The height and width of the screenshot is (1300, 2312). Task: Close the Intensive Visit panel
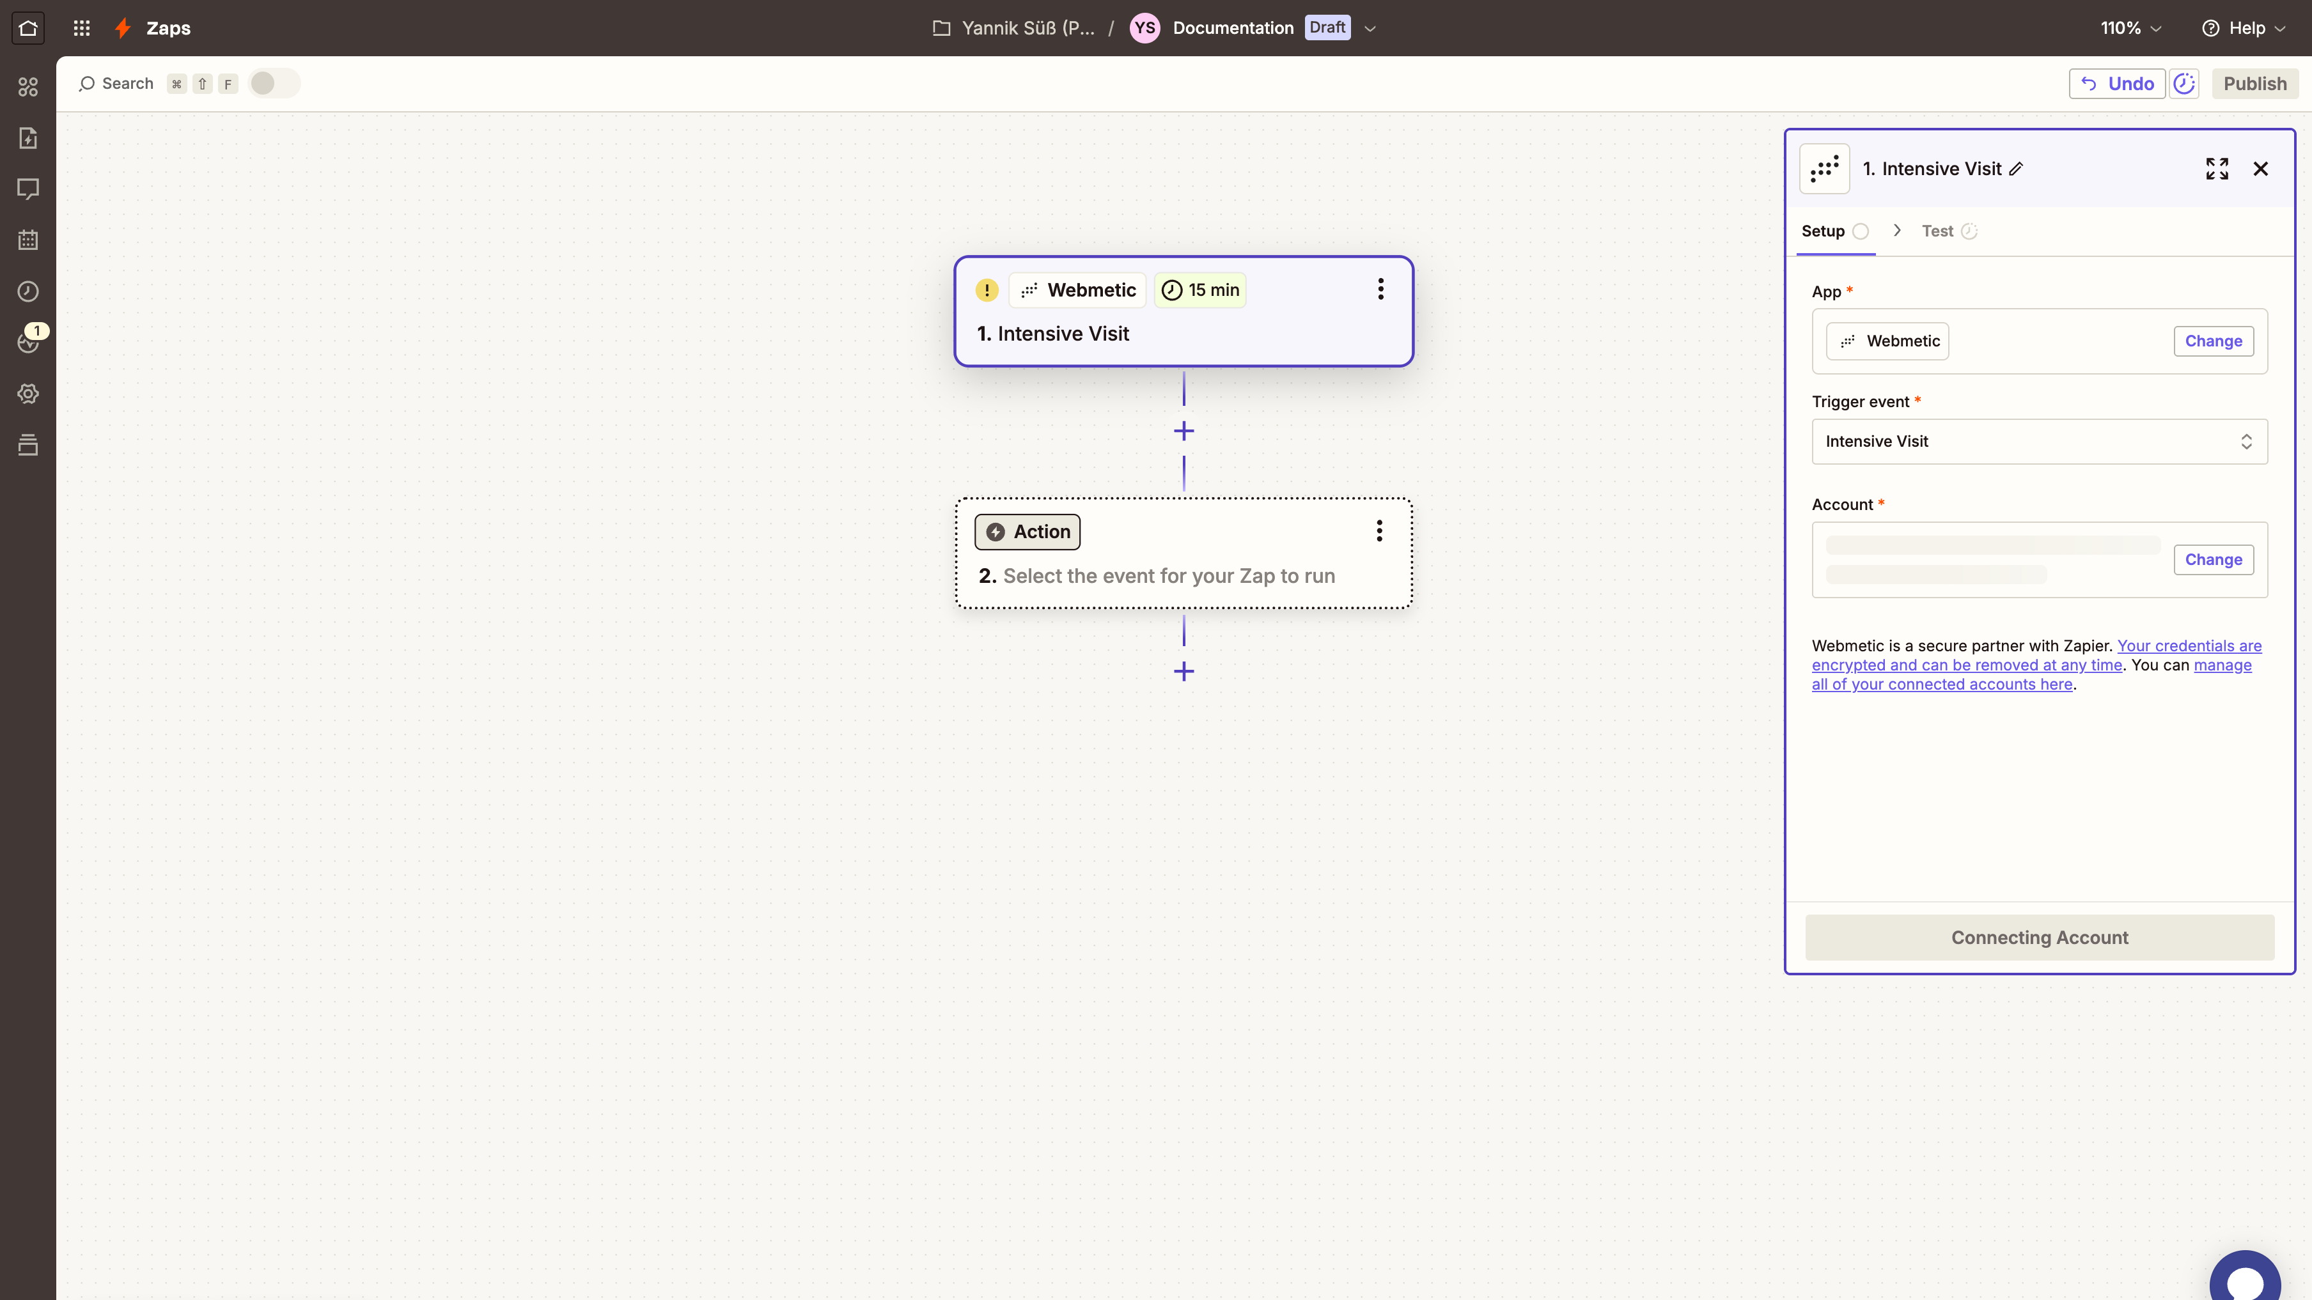click(x=2261, y=169)
